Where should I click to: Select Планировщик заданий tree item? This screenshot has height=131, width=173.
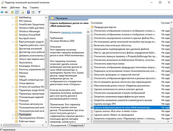coord(31,97)
